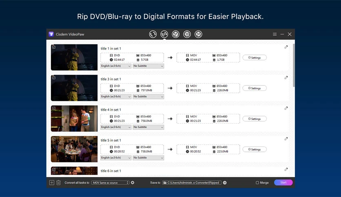Switch to the DVD ripper disc icon
341x197 pixels.
click(164, 34)
